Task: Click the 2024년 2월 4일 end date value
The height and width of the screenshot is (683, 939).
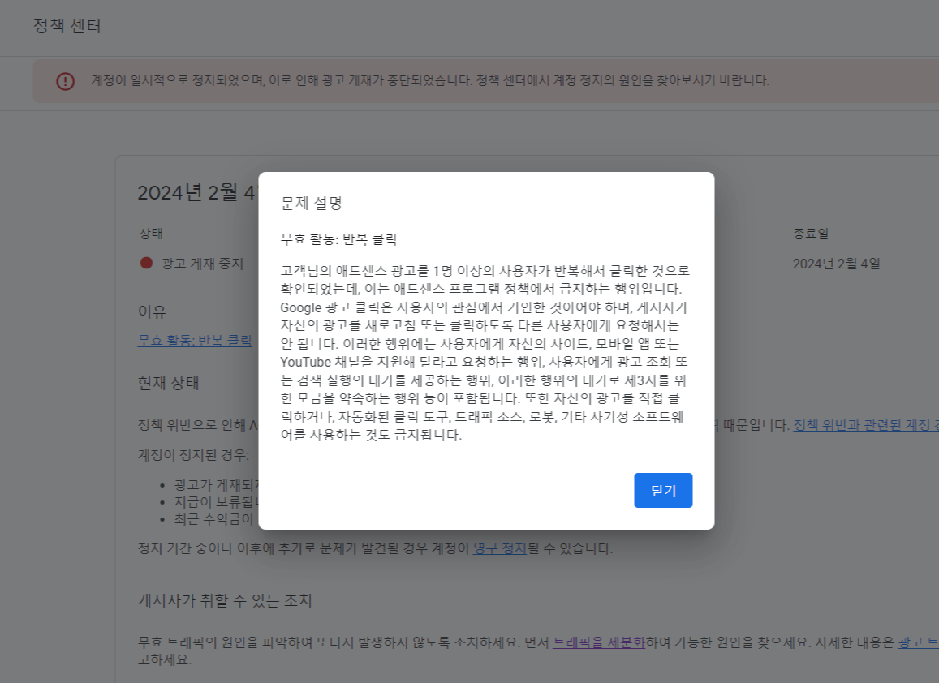Action: point(837,264)
